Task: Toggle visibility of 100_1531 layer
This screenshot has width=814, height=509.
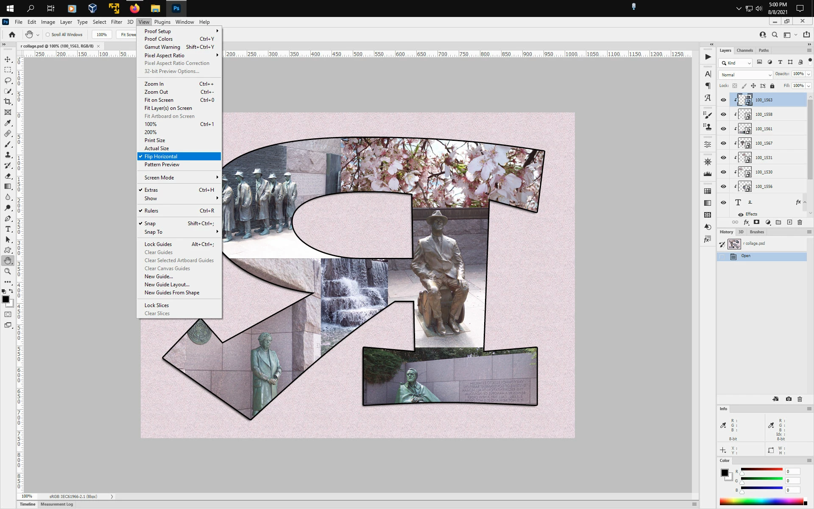Action: click(x=723, y=158)
